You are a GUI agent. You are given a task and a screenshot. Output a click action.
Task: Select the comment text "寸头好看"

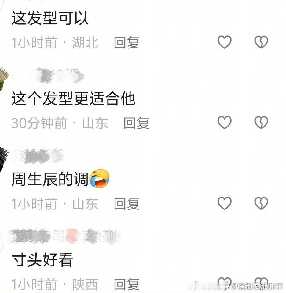tap(42, 260)
